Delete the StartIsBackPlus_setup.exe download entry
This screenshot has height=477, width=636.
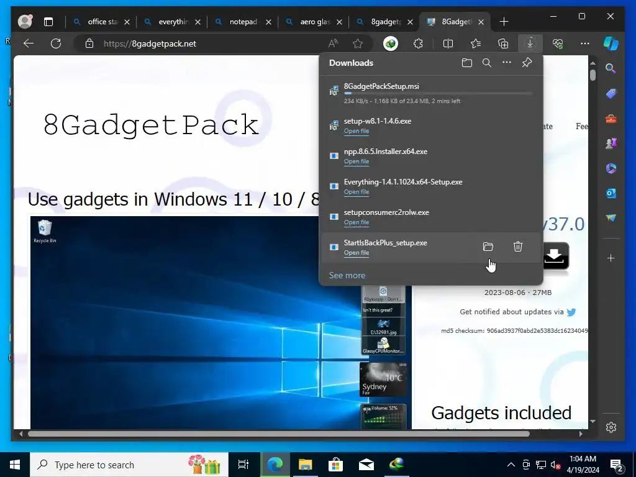[518, 247]
